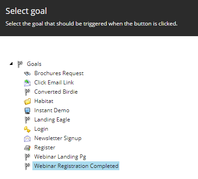Choose the Click Email Link goal

(54, 83)
